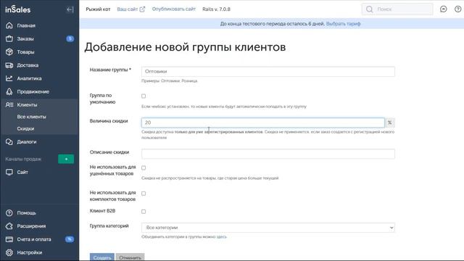
Task: Click Опубликовать сайт link
Action: pos(174,9)
